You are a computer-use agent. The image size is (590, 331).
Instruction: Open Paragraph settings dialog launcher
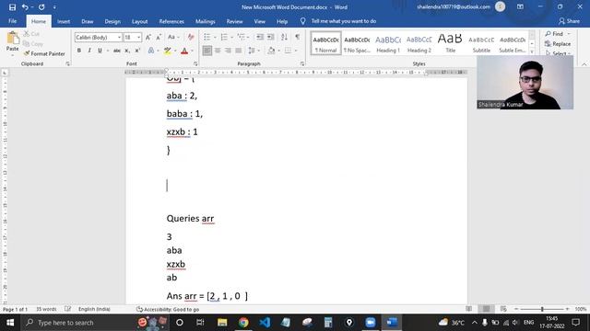point(302,63)
